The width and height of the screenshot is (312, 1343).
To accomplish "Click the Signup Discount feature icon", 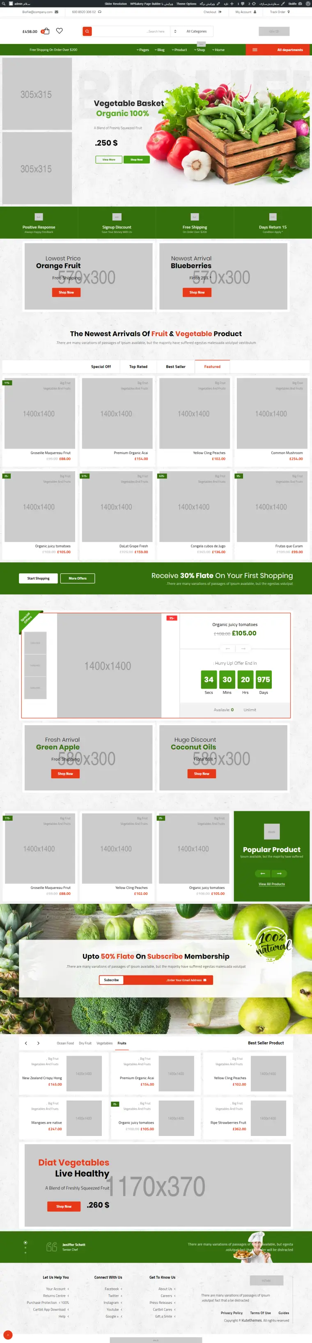I will [x=117, y=217].
